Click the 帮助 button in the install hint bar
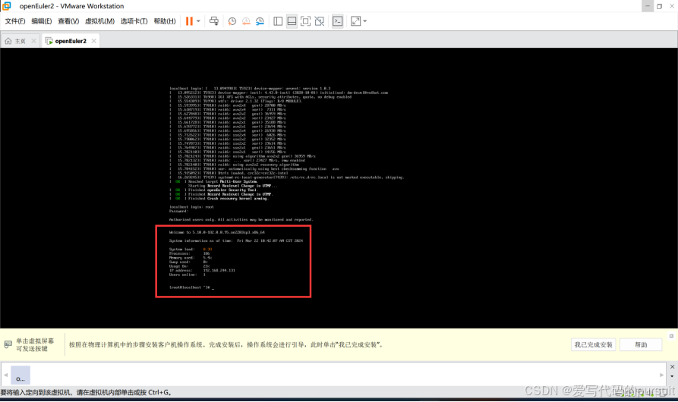This screenshot has width=678, height=402. point(641,344)
